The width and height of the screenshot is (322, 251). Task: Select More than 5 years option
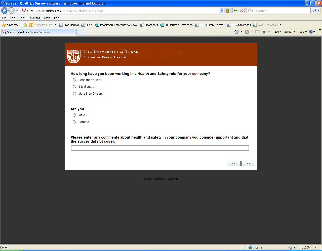[74, 94]
